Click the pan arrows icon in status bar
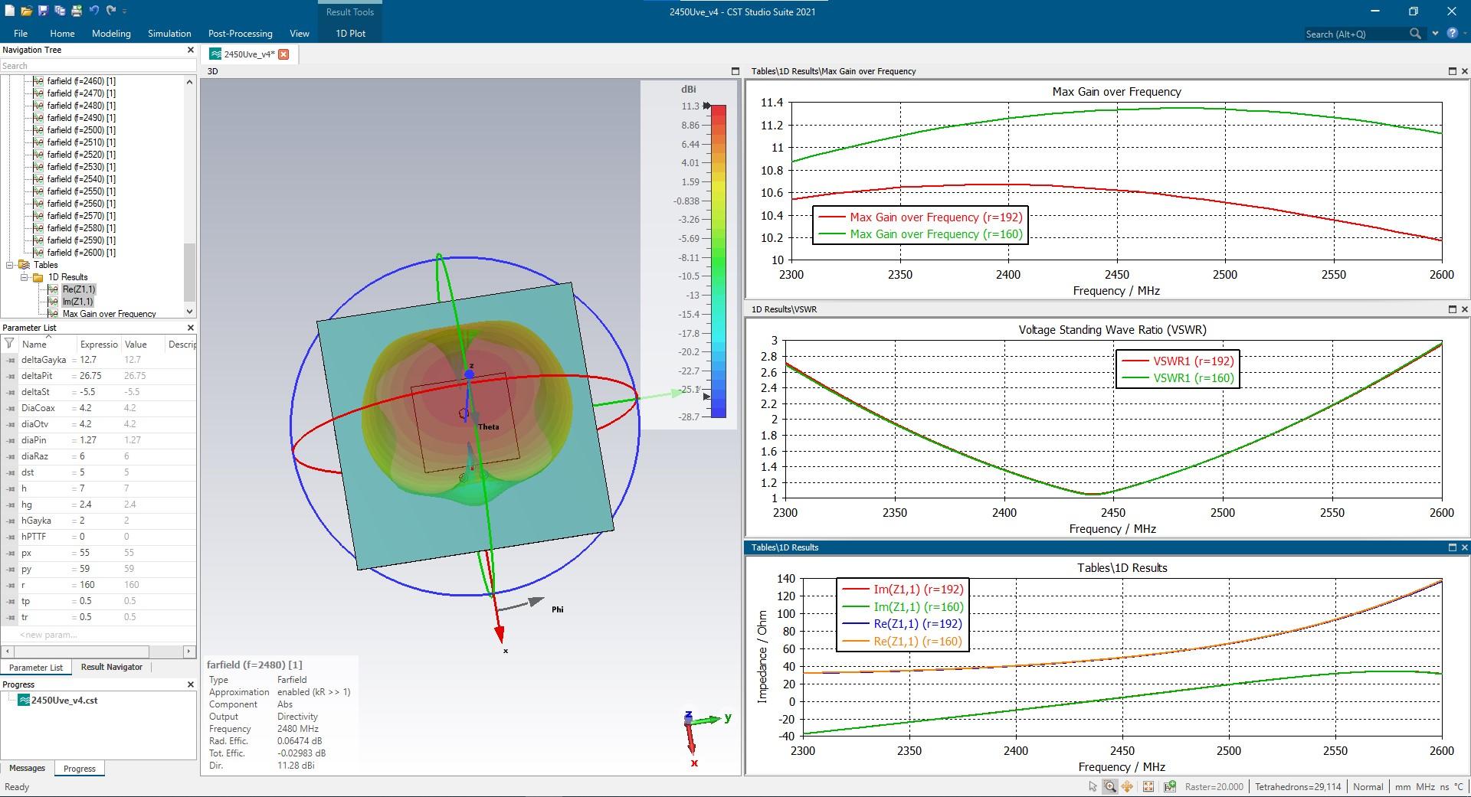The image size is (1471, 797). (1127, 786)
